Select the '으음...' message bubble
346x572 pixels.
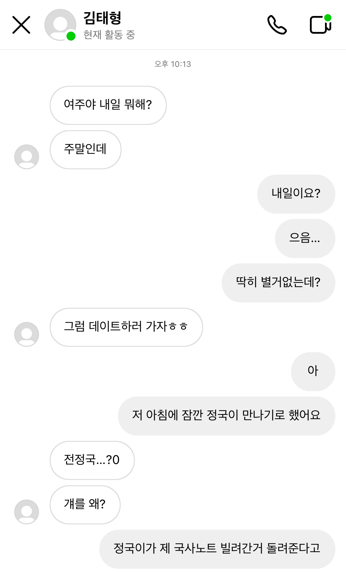click(x=305, y=238)
